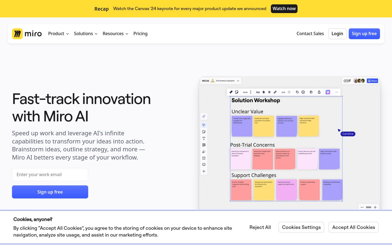Click the board Share button
Screen dimensions: 392x245
pyautogui.click(x=372, y=81)
